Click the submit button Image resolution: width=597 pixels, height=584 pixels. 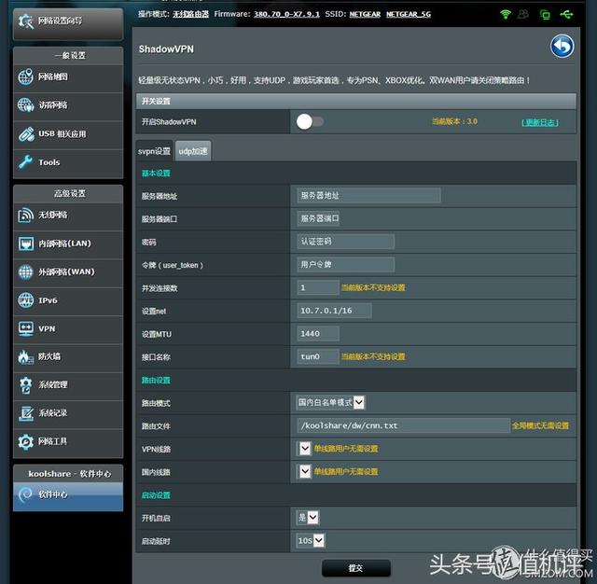(356, 568)
